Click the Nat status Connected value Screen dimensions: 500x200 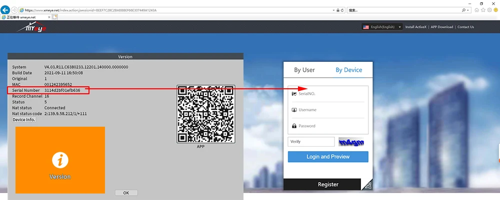coord(54,108)
